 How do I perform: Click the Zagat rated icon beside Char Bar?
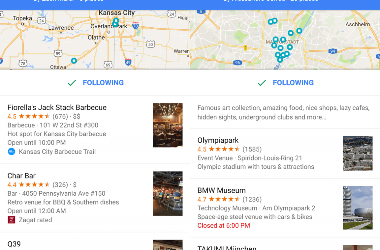click(12, 220)
